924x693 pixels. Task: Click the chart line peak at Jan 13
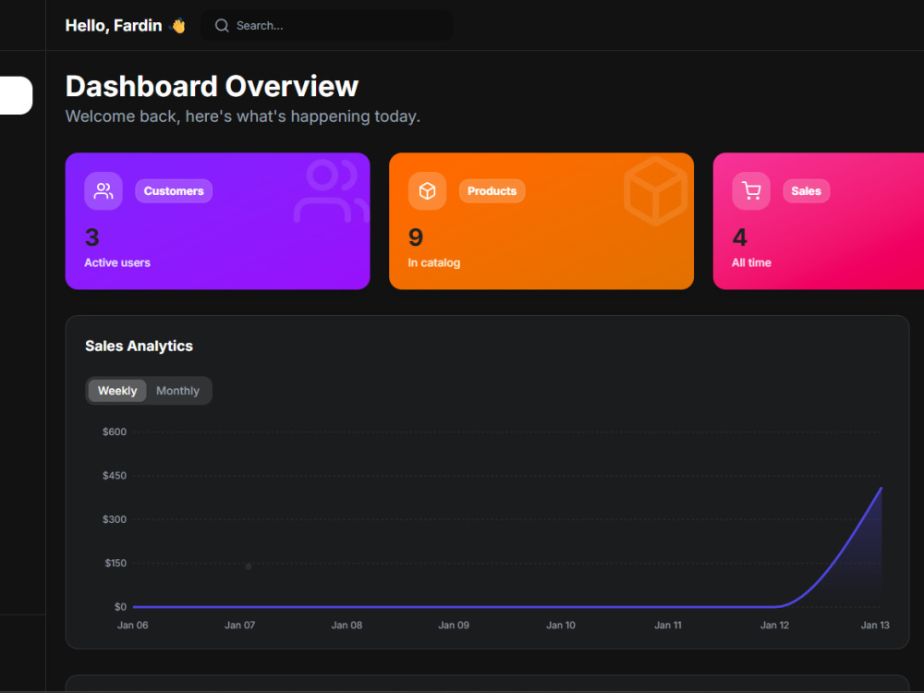click(881, 488)
